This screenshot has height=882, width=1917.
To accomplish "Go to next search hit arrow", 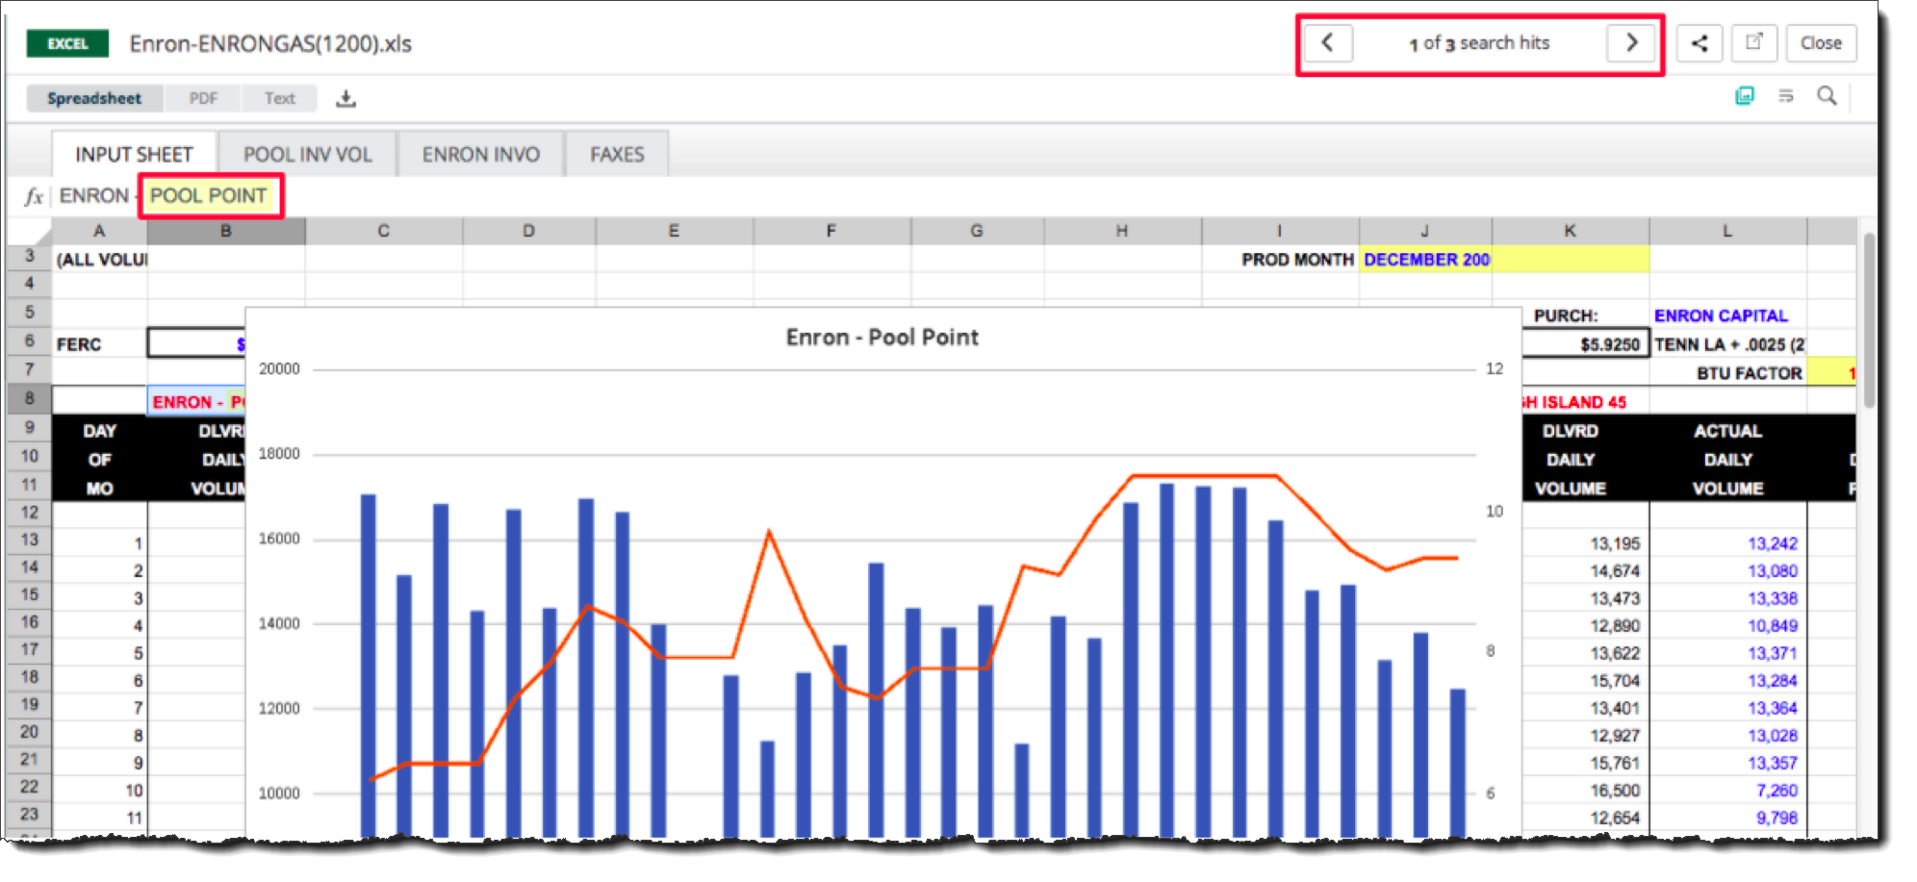I will pos(1631,42).
